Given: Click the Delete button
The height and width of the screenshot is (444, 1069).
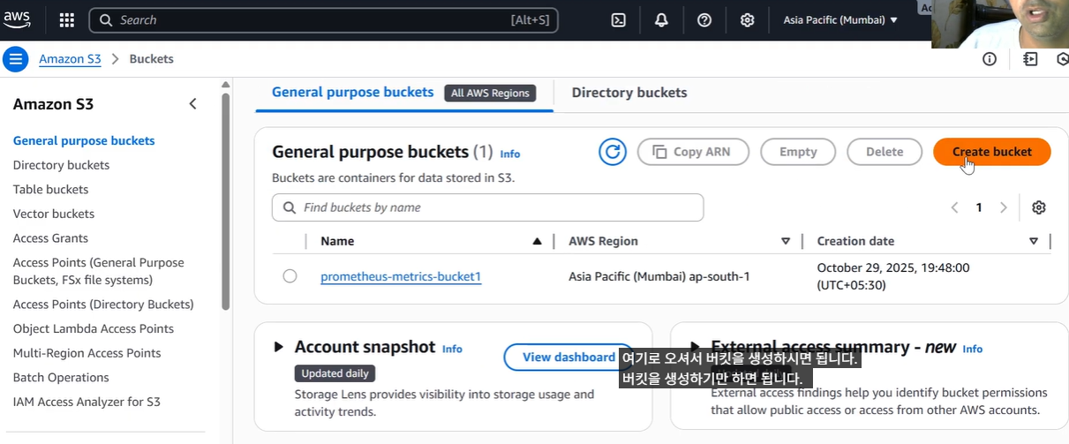Looking at the screenshot, I should [884, 152].
